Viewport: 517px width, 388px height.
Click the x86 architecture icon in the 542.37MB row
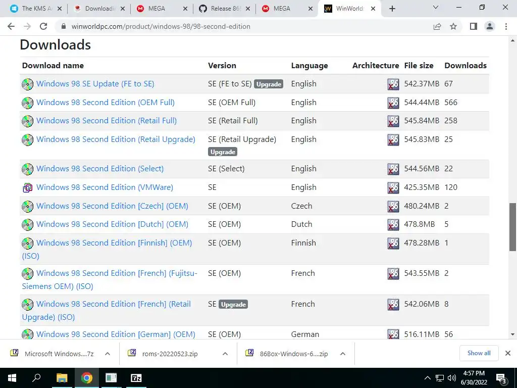[x=393, y=84]
